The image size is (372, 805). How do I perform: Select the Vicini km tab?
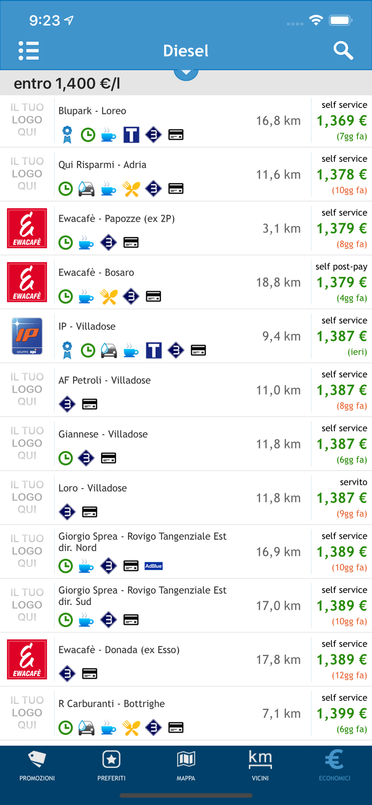coord(260,766)
